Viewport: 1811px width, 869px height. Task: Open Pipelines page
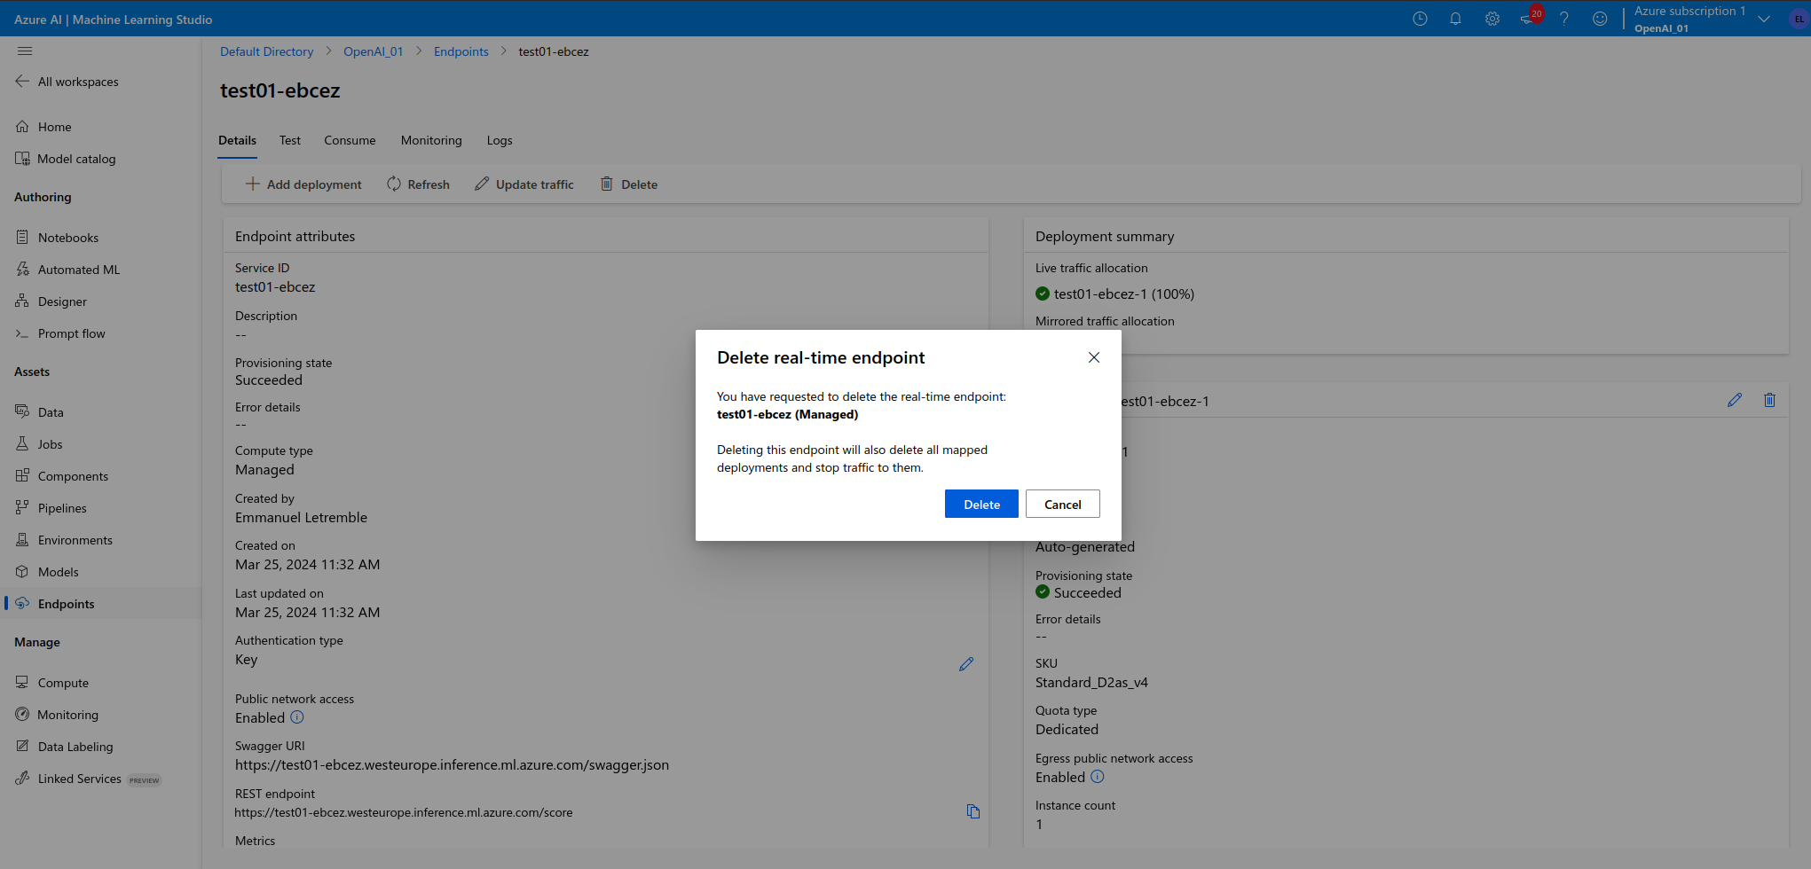click(51, 508)
